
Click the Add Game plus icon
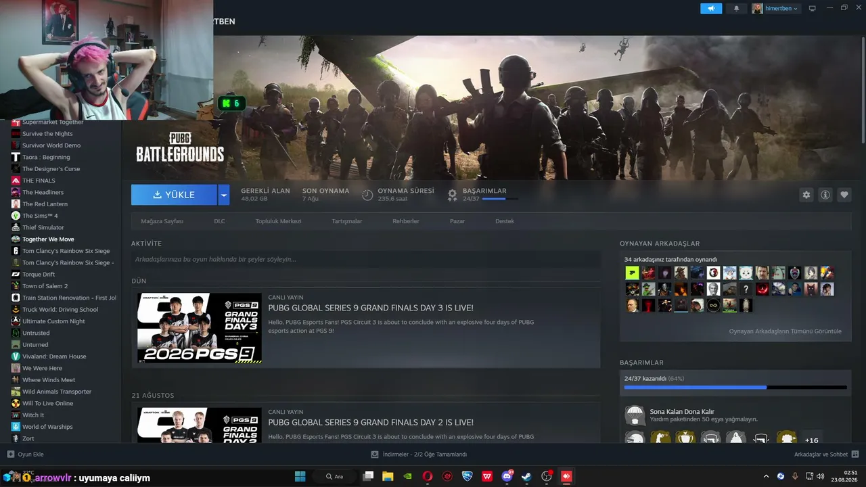click(11, 455)
